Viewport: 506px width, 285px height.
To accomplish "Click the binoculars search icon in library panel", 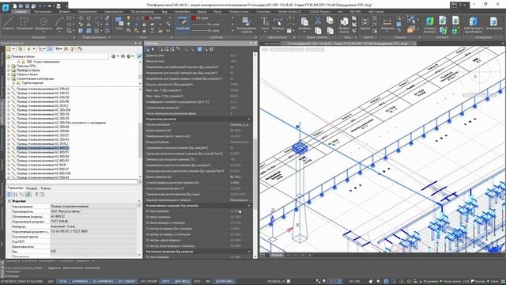I will (x=66, y=49).
